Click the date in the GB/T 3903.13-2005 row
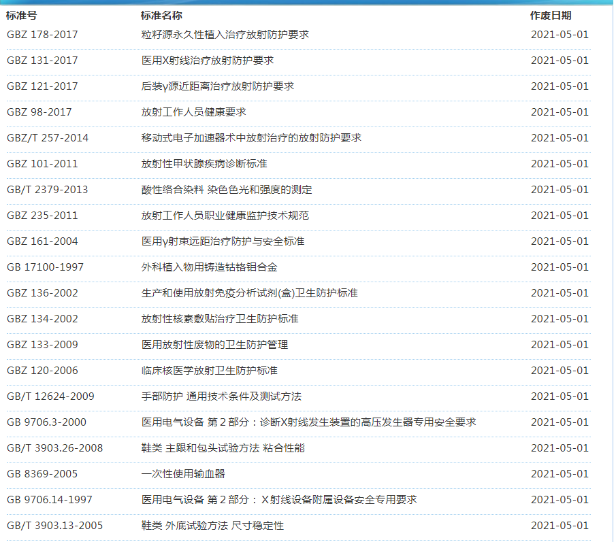The height and width of the screenshot is (542, 616). point(560,526)
